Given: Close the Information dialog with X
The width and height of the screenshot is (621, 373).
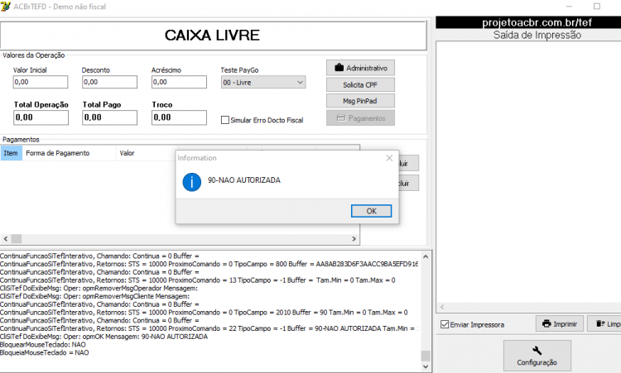Looking at the screenshot, I should coord(389,158).
